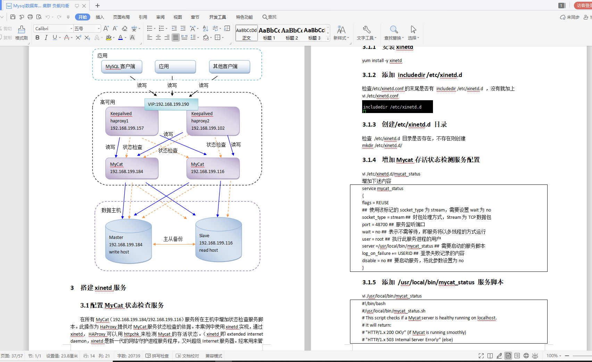592x362 pixels.
Task: Select the format painter (格式刷) tool
Action: click(x=22, y=33)
